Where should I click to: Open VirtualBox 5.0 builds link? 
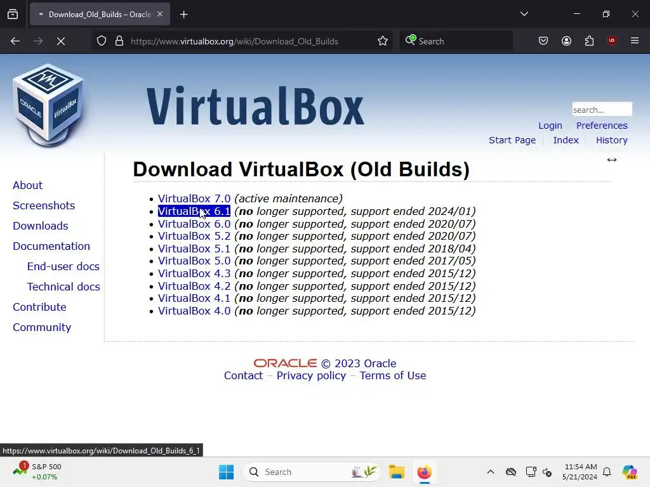tap(194, 261)
